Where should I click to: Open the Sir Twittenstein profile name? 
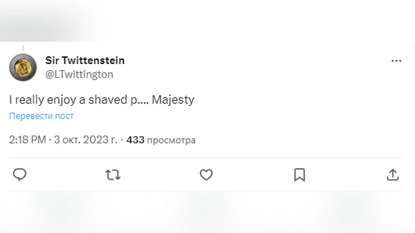click(x=85, y=61)
